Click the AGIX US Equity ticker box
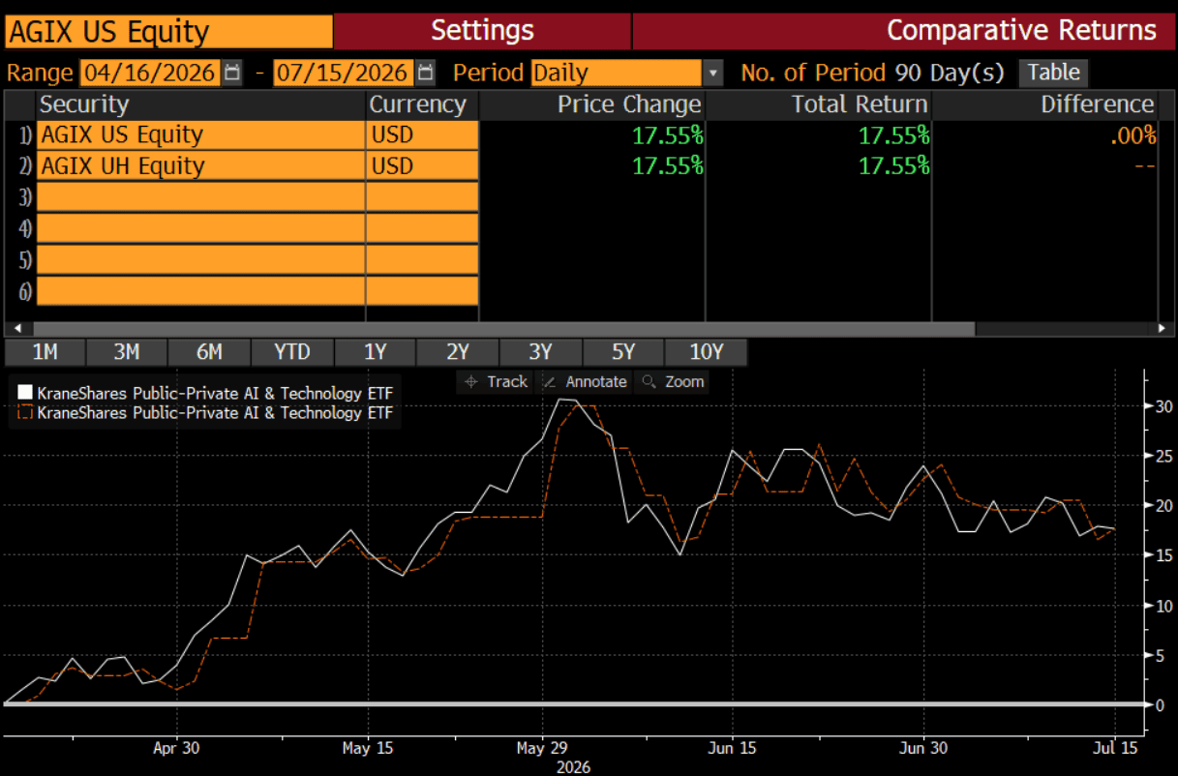The image size is (1178, 776). click(168, 31)
